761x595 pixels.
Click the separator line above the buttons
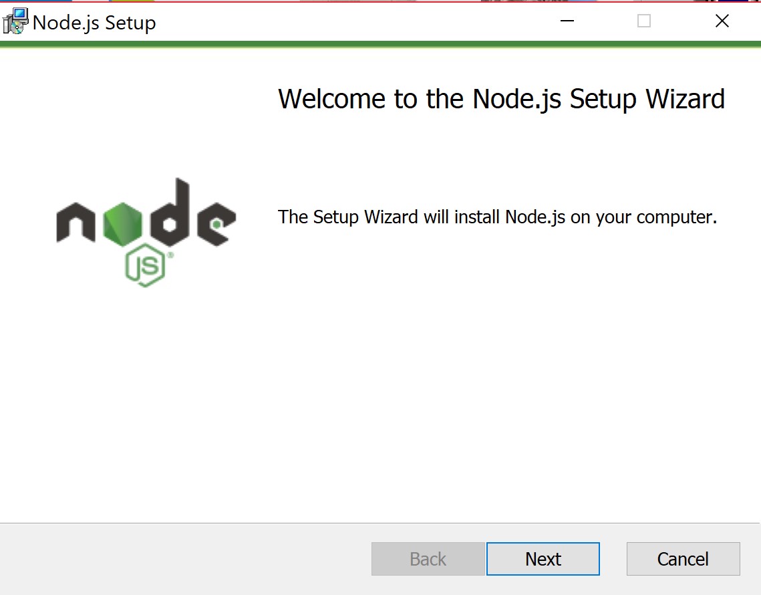[x=379, y=523]
